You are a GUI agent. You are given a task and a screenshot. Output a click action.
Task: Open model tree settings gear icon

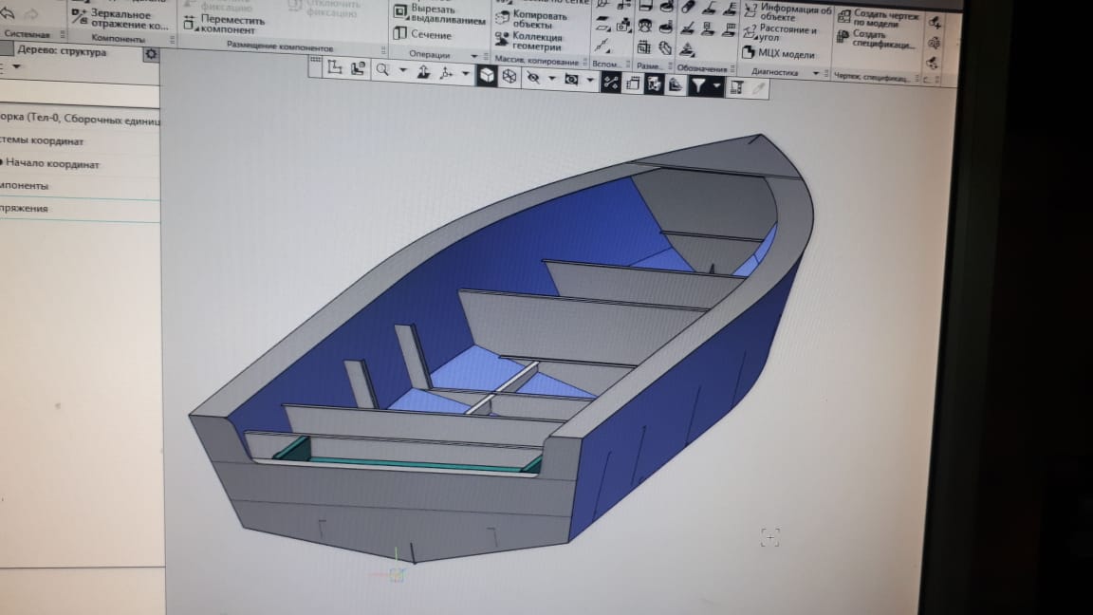pos(151,54)
